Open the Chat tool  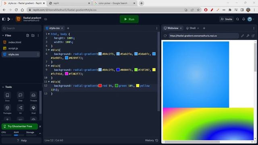click(x=21, y=97)
